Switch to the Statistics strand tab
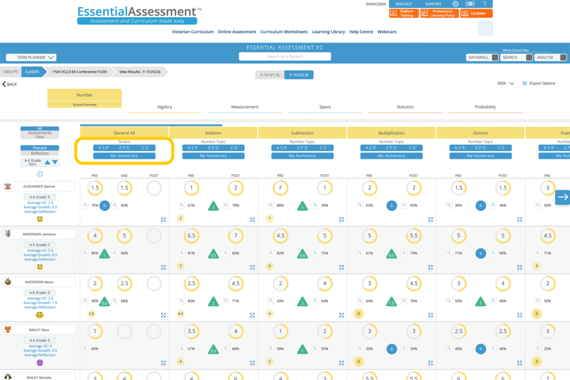The width and height of the screenshot is (570, 380). click(405, 107)
